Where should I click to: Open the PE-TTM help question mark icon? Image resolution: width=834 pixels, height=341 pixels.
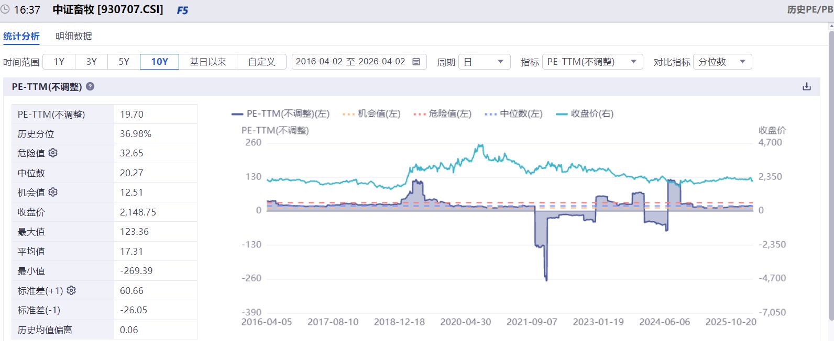pyautogui.click(x=90, y=87)
